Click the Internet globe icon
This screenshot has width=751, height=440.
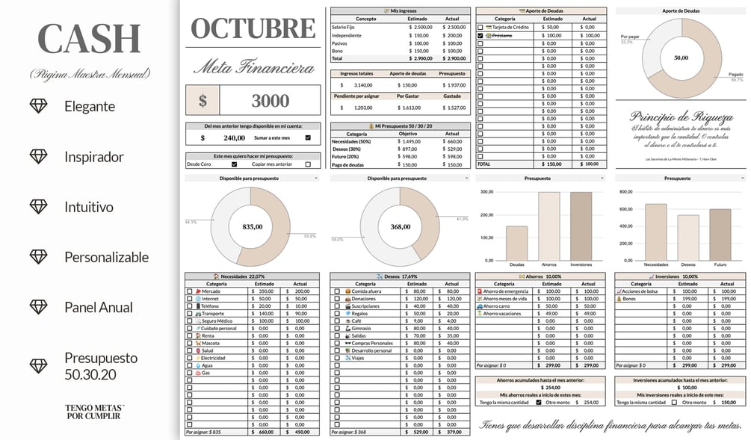click(198, 299)
